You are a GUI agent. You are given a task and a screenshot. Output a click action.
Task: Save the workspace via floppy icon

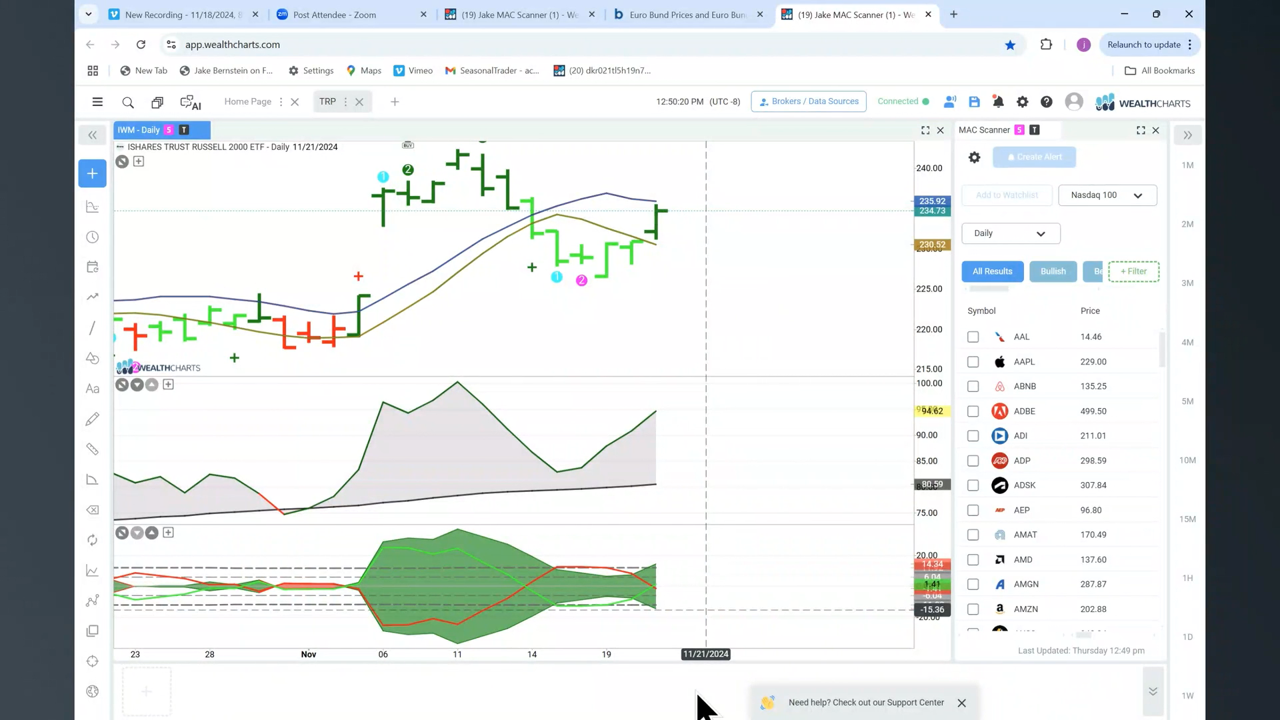[974, 102]
